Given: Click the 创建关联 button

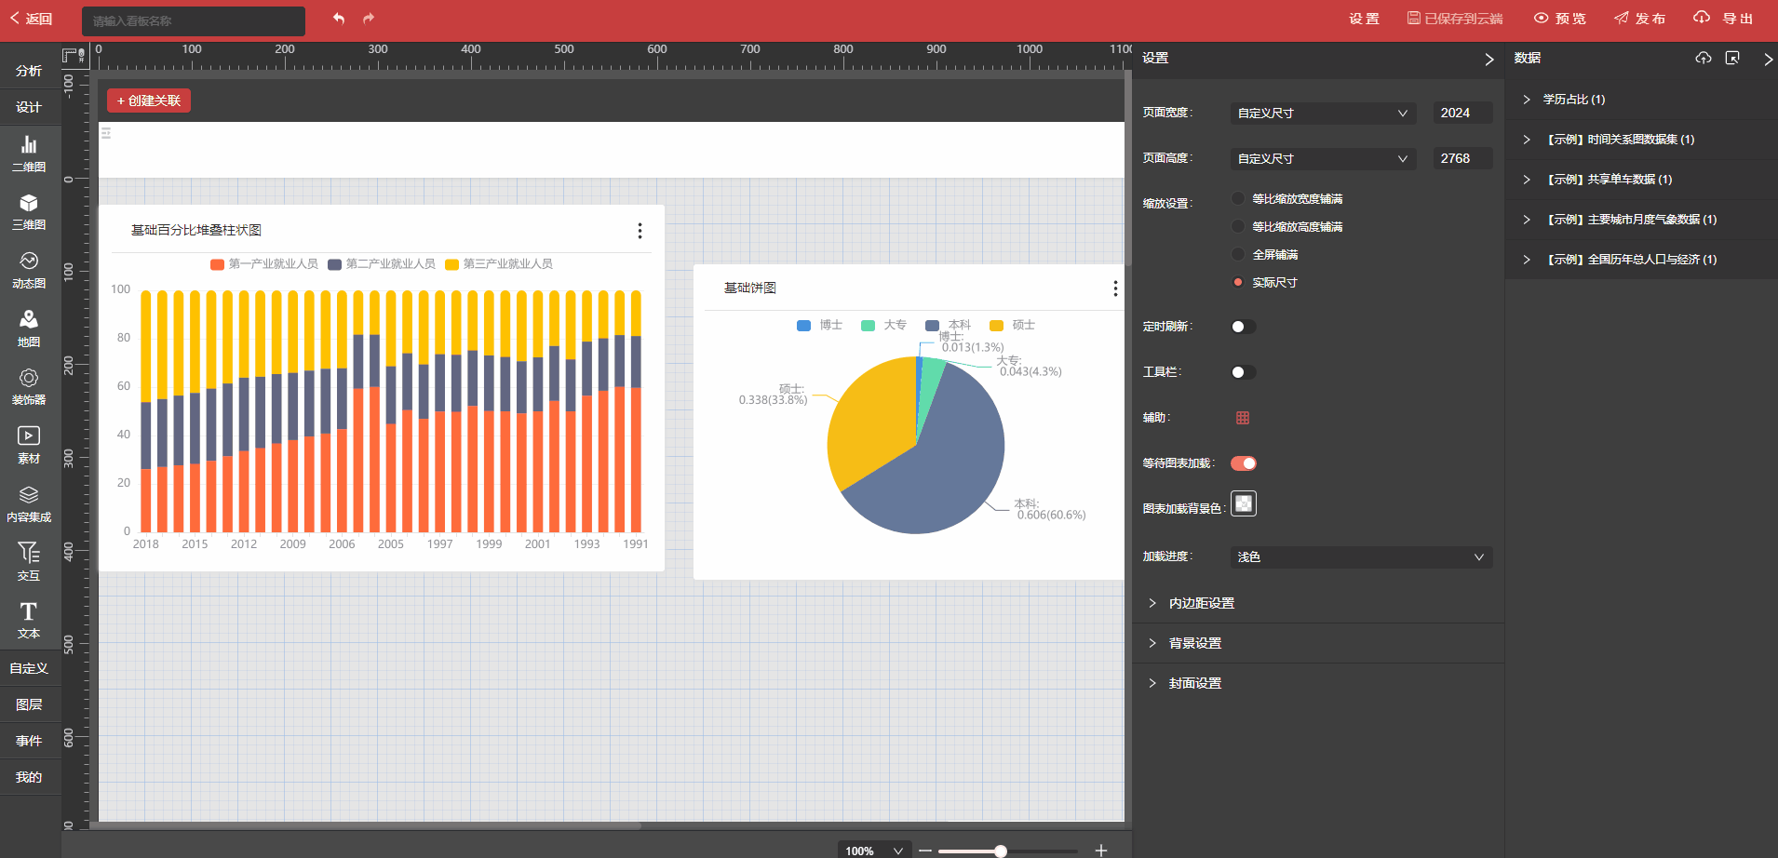Looking at the screenshot, I should point(149,101).
